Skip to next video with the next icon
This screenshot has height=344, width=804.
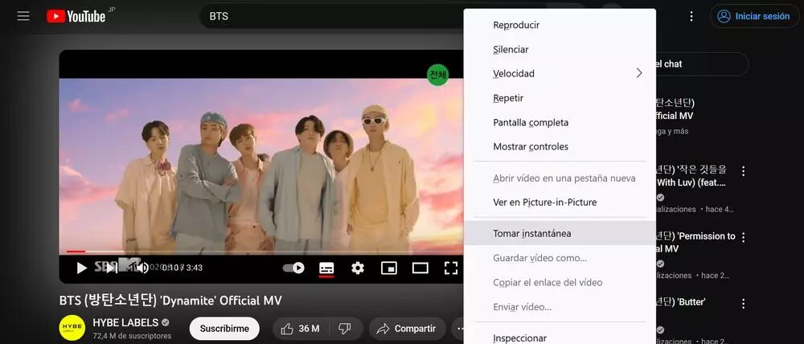point(112,268)
